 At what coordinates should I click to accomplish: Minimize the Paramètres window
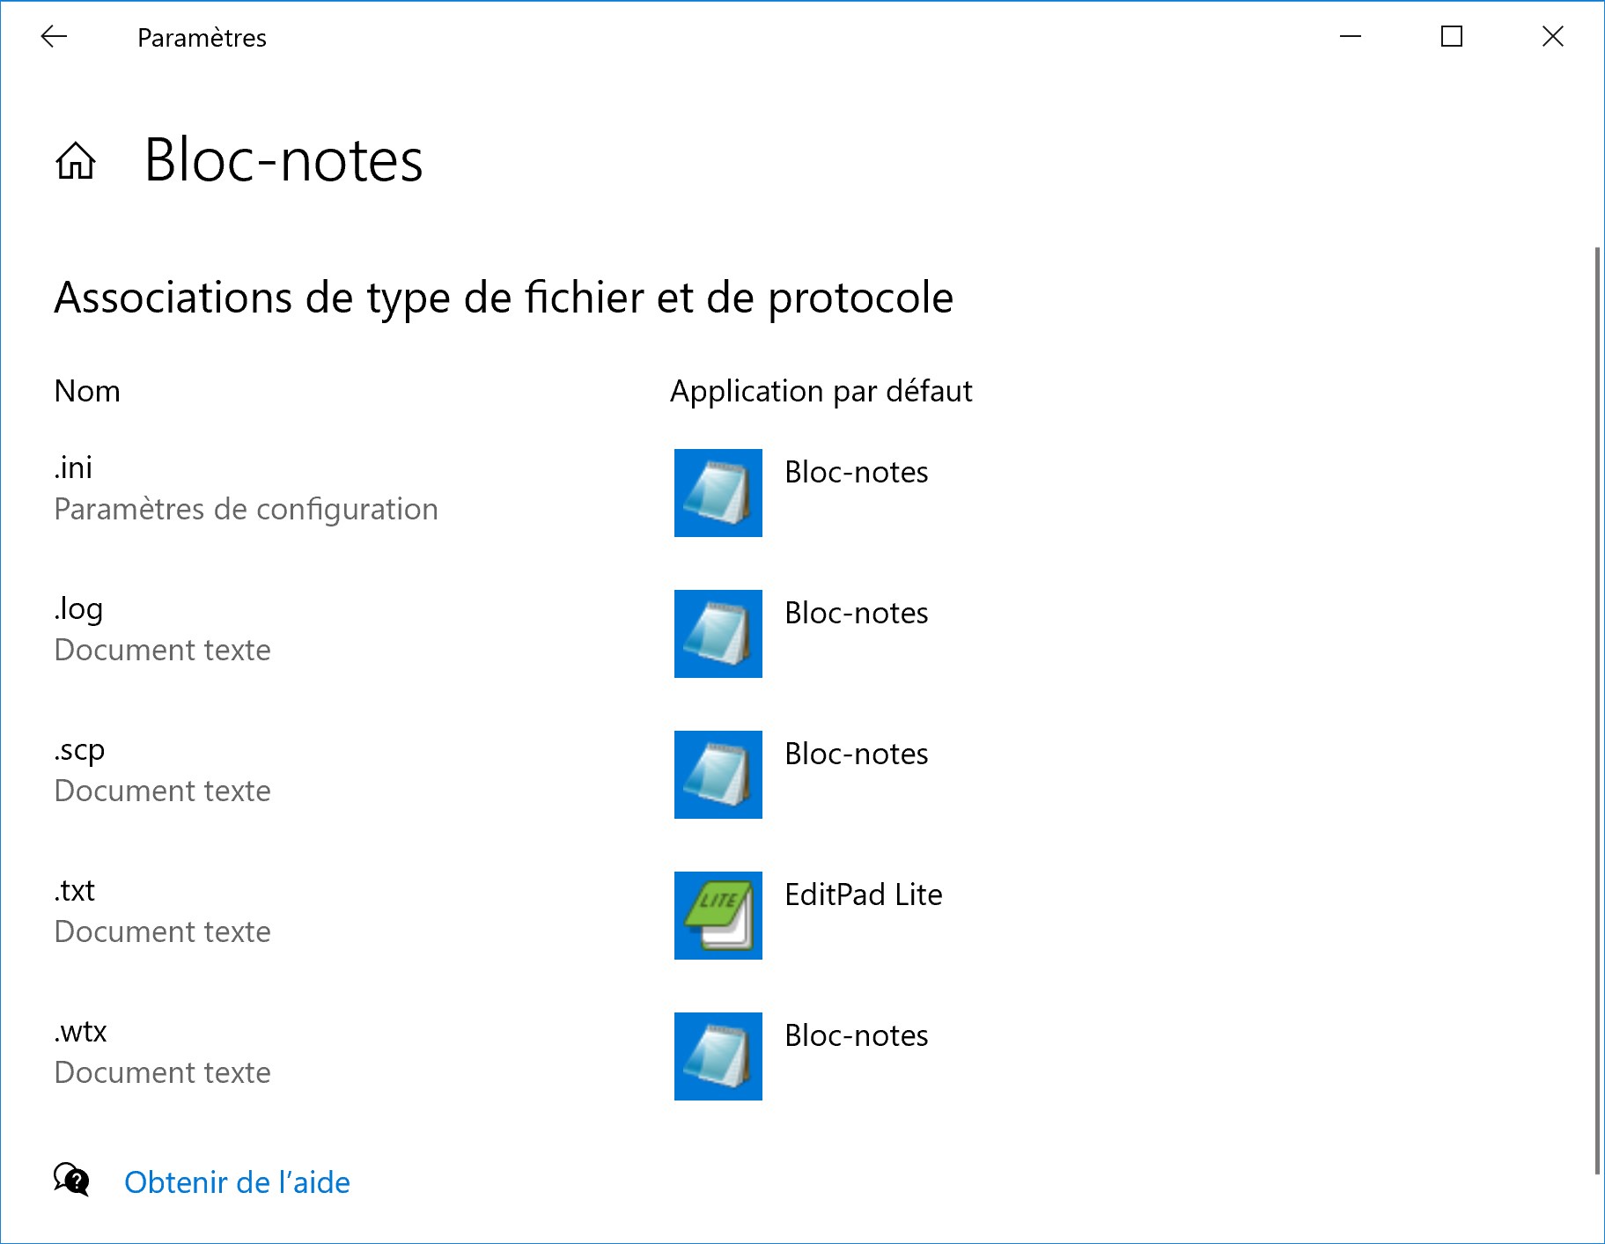(x=1351, y=36)
